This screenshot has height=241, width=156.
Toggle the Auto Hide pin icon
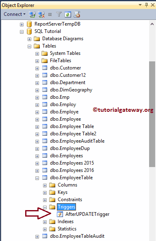146,5
